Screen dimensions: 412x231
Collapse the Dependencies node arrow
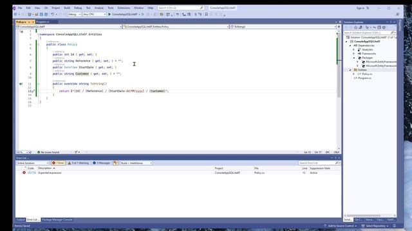(350, 46)
